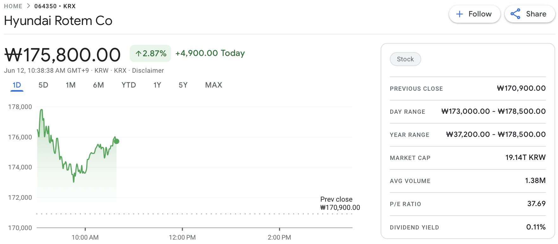Click the 176,000 y-axis label
Viewport: 558px width, 244px height.
pyautogui.click(x=20, y=137)
